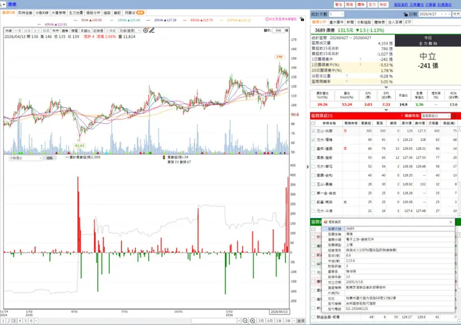Tick the checkbox for 第一金-自由

[313, 193]
